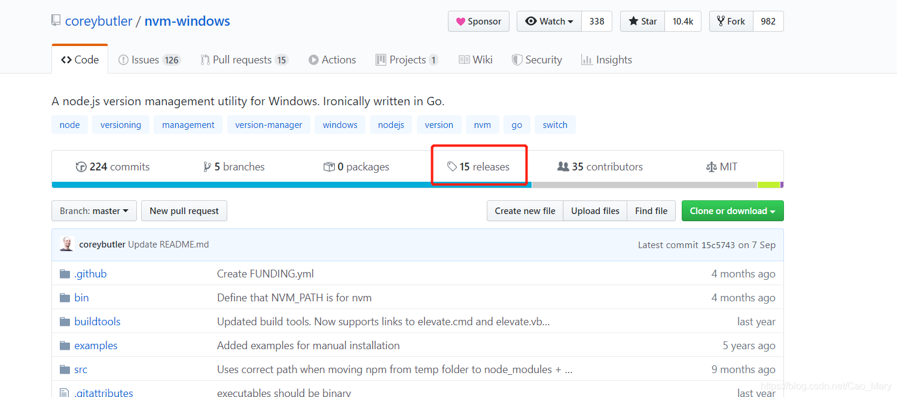
Task: Click the packages box icon
Action: [x=329, y=167]
